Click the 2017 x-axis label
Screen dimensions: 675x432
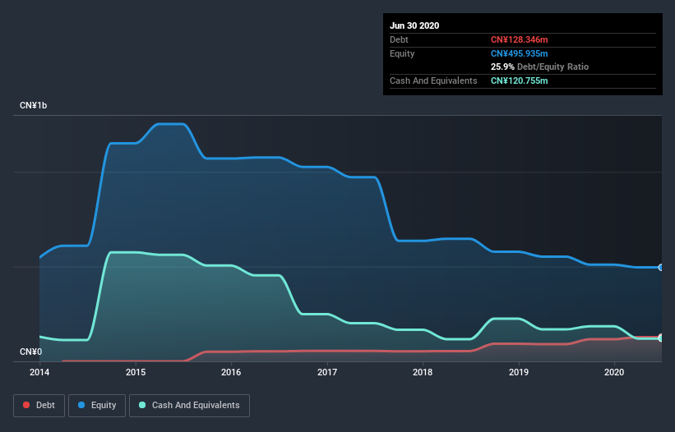click(327, 372)
